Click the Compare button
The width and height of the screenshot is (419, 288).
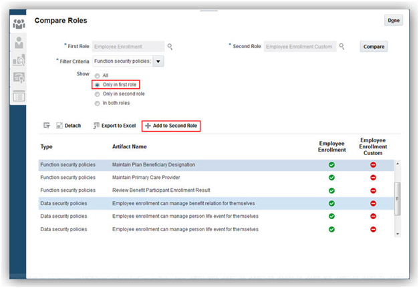pos(374,47)
